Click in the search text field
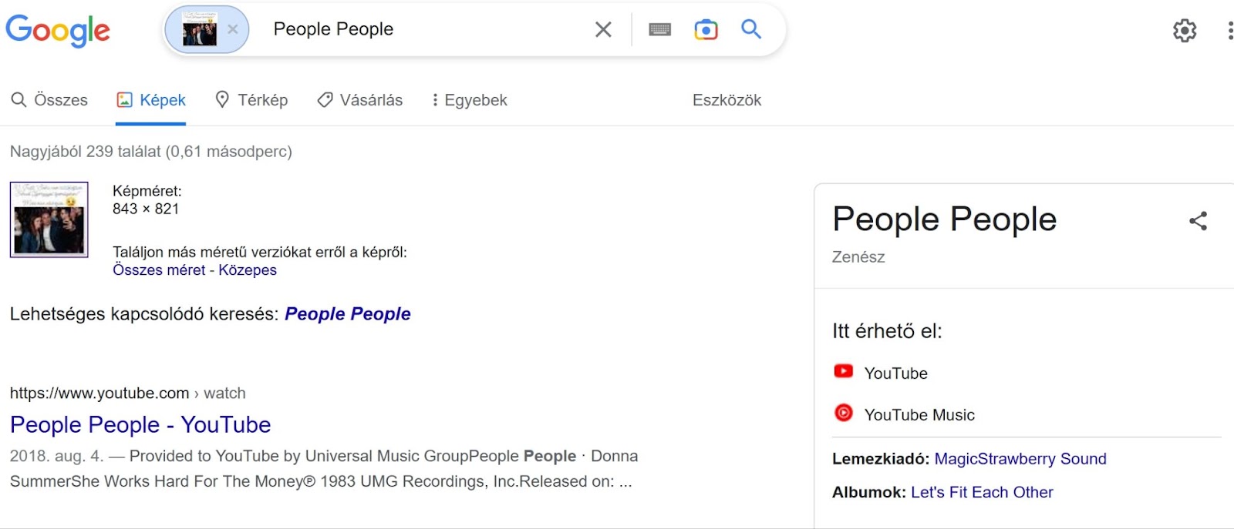This screenshot has height=529, width=1234. pyautogui.click(x=423, y=29)
